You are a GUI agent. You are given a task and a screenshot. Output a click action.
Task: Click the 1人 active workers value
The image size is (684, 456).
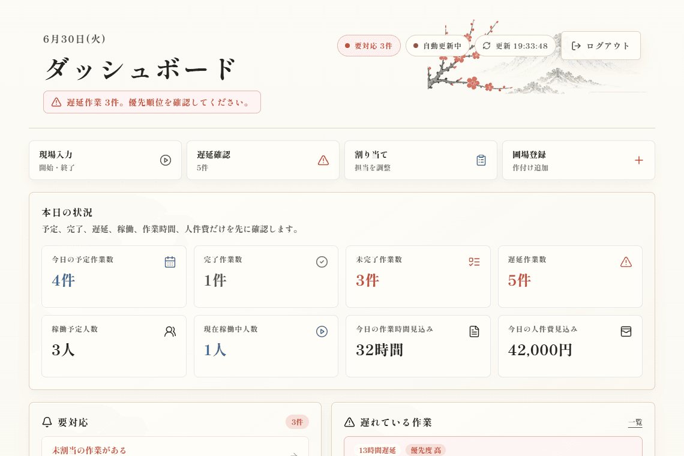pos(215,350)
